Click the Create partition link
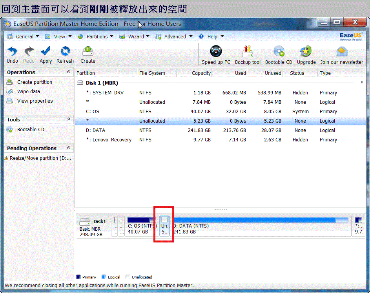This screenshot has height=293, width=370. click(x=35, y=82)
